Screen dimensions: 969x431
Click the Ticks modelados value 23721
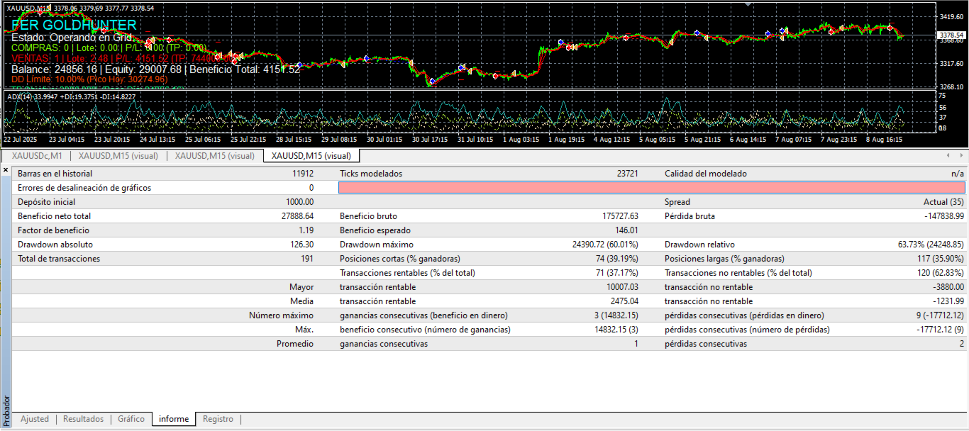point(628,174)
